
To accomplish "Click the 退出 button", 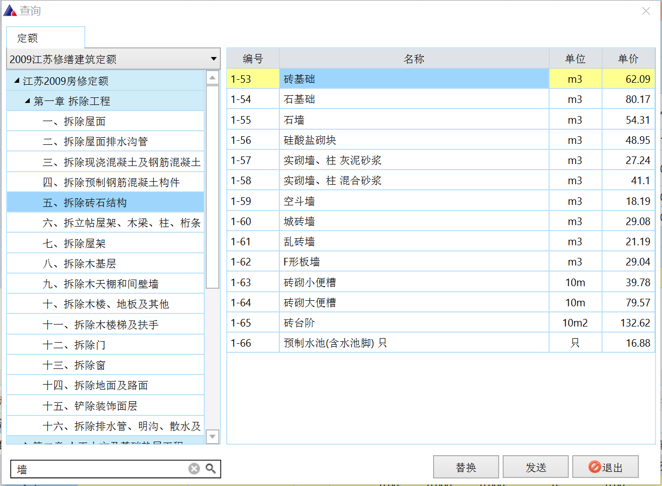I will tap(606, 467).
